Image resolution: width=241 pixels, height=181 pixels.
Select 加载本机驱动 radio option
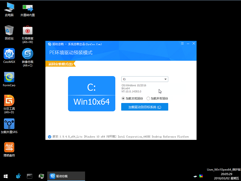click(x=123, y=98)
